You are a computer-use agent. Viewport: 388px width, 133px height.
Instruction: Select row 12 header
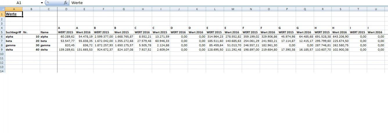[2, 63]
